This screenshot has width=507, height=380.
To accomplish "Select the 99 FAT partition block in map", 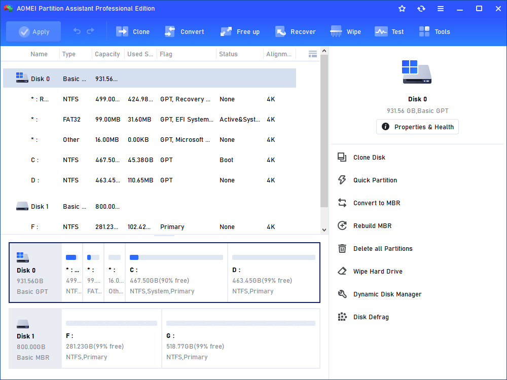I will pos(93,273).
